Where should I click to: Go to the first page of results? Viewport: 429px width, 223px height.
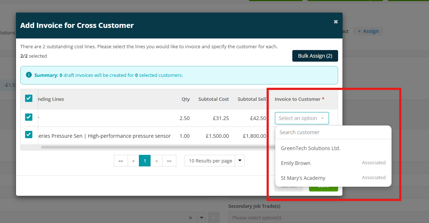coord(121,161)
